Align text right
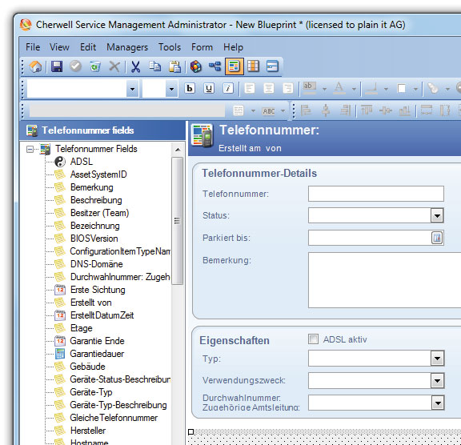Image resolution: width=461 pixels, height=445 pixels. [x=288, y=88]
